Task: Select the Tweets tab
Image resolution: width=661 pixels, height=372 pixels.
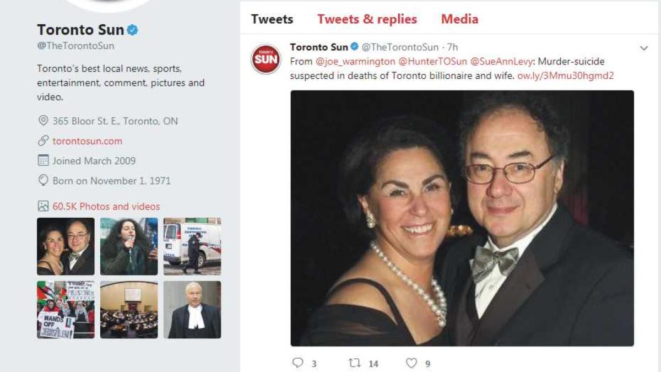Action: point(272,19)
